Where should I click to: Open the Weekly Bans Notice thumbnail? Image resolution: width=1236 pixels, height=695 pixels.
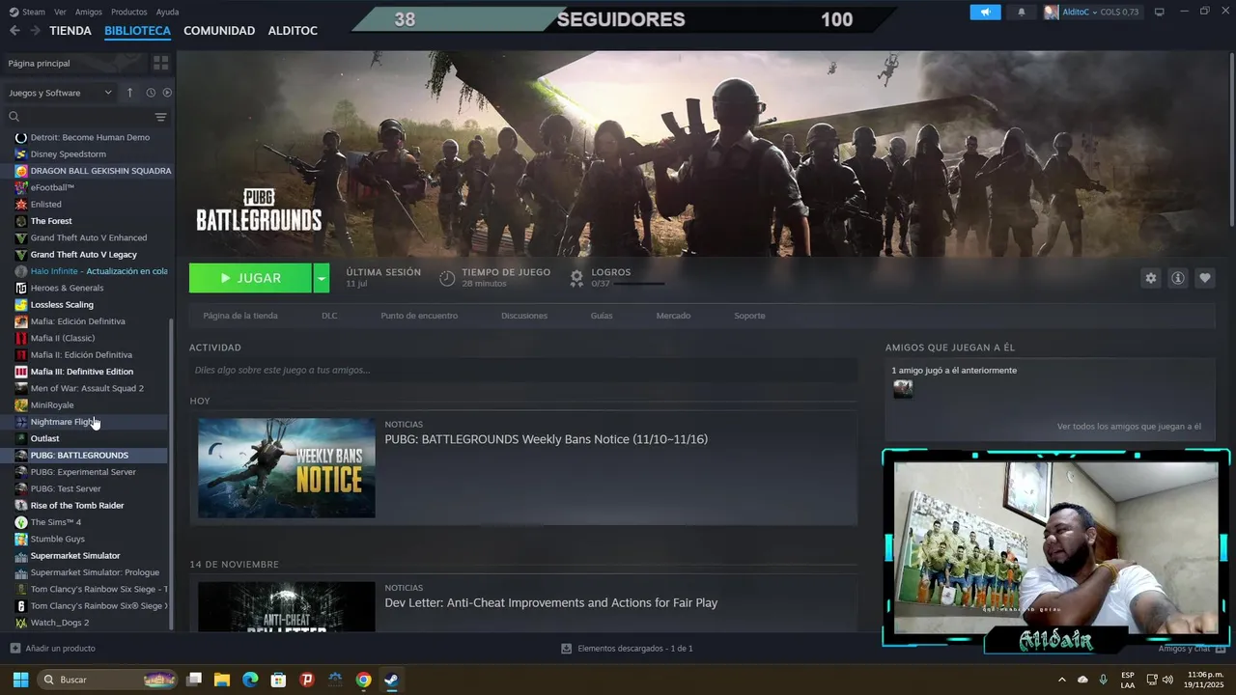(x=287, y=468)
